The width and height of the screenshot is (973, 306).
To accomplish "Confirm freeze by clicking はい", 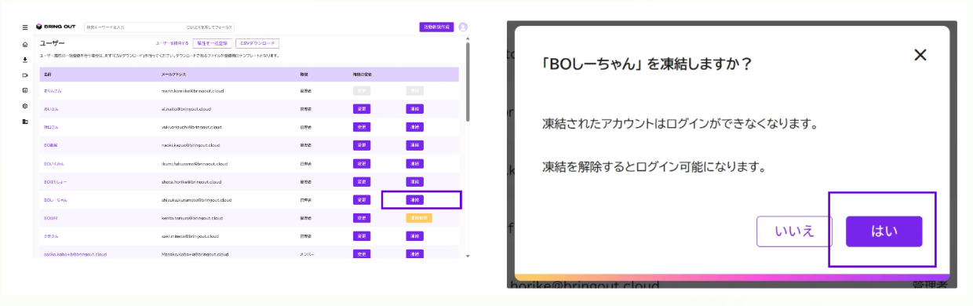I will (x=884, y=231).
